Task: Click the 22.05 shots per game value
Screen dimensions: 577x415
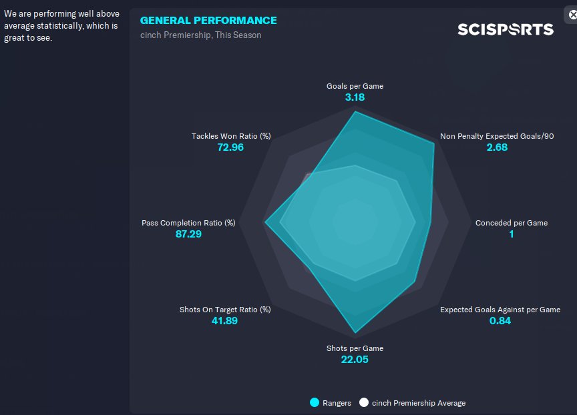Action: tap(355, 360)
